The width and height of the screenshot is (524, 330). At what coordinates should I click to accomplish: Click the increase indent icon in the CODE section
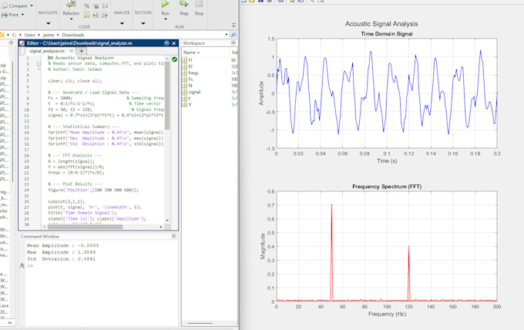tap(105, 15)
